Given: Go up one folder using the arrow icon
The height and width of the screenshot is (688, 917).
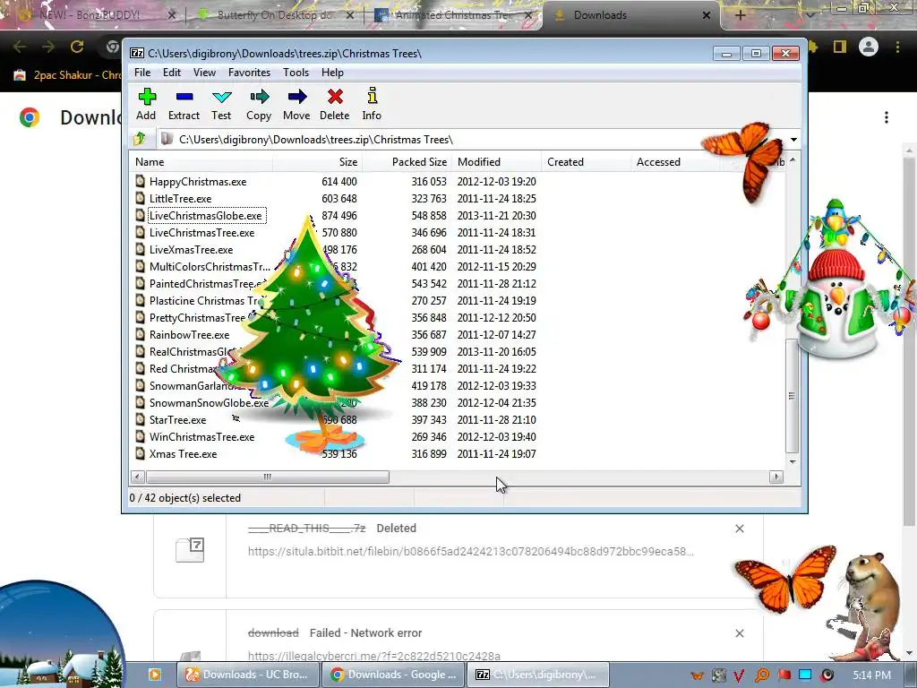Looking at the screenshot, I should click(140, 139).
